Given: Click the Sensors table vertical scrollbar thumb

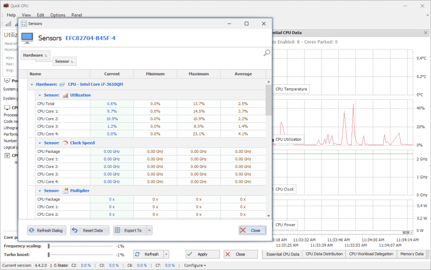Looking at the screenshot, I should 269,100.
